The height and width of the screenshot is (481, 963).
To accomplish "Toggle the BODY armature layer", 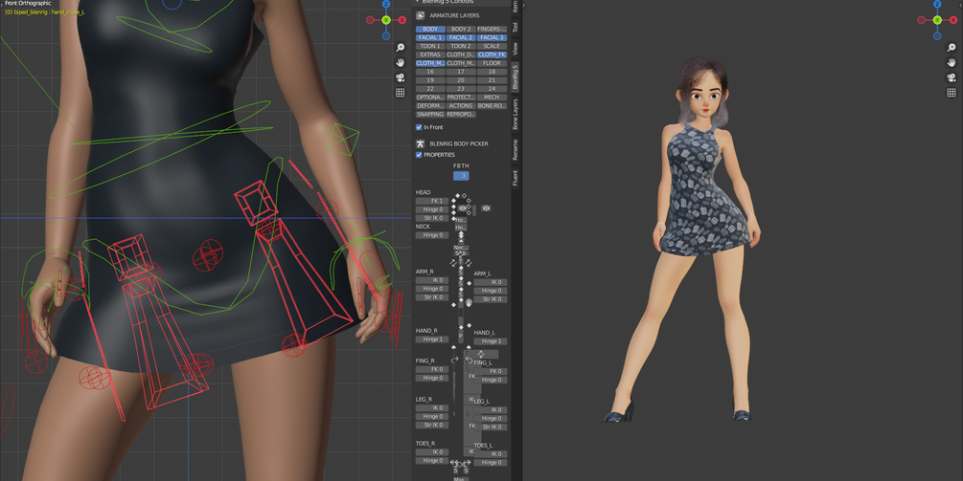I will (430, 29).
